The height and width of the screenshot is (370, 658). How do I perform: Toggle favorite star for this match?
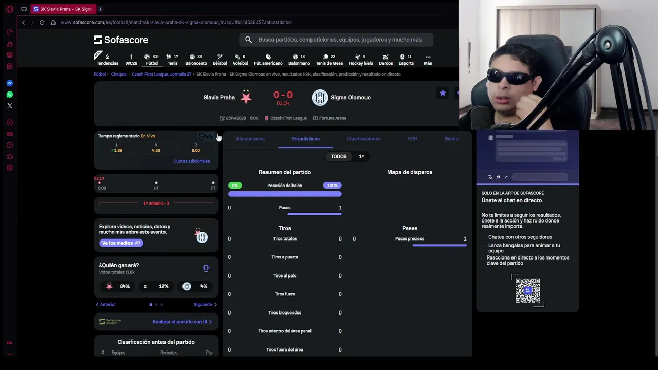click(x=443, y=93)
